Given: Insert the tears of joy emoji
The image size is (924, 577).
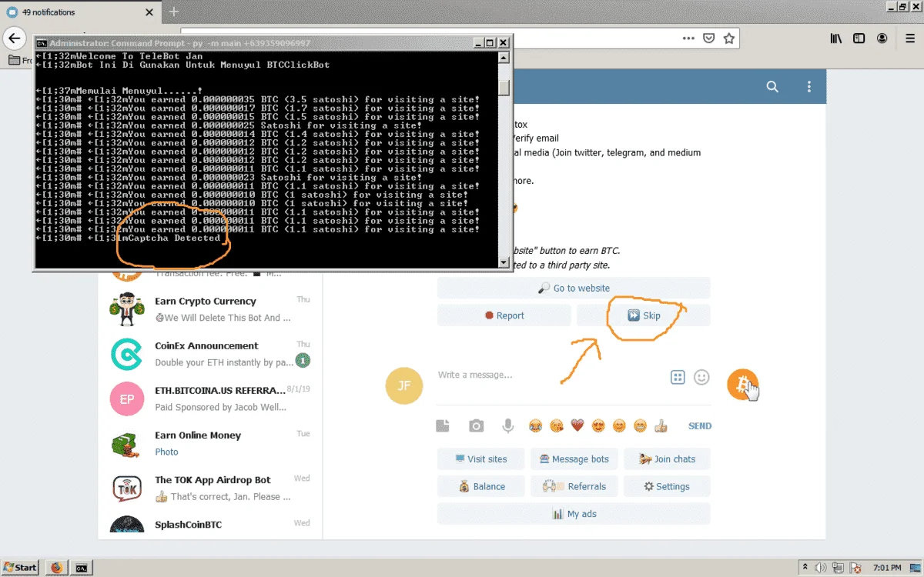Looking at the screenshot, I should coord(535,425).
